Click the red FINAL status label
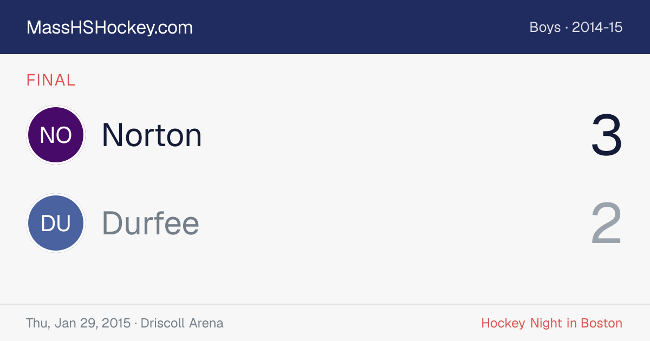Viewport: 650px width, 341px height. click(x=51, y=80)
